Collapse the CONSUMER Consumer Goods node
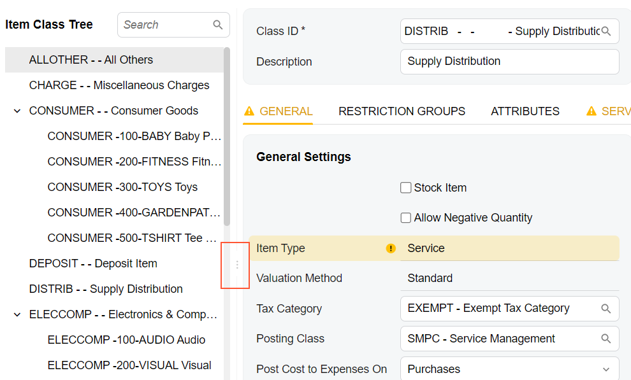 tap(17, 111)
